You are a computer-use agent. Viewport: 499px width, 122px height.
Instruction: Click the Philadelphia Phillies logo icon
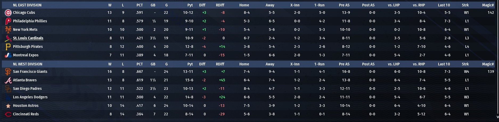pos(8,21)
